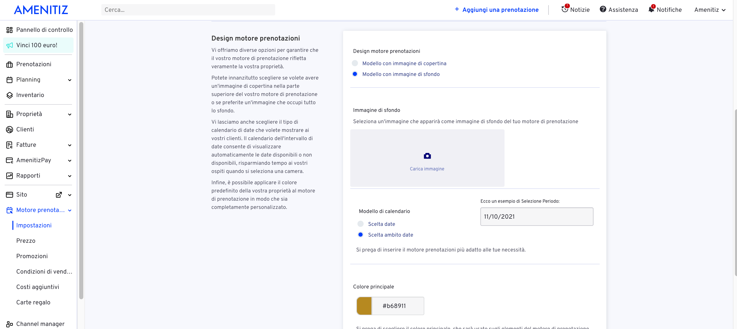Expand the Sito submenu chevron

point(69,195)
